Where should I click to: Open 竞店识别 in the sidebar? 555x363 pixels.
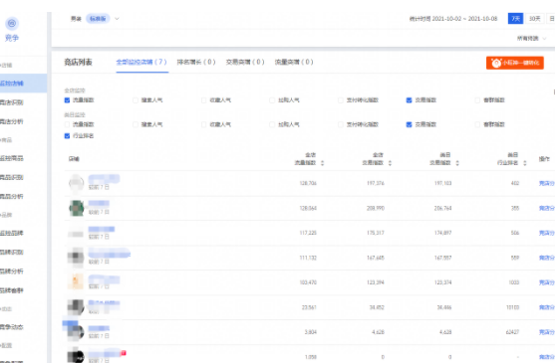pos(12,102)
